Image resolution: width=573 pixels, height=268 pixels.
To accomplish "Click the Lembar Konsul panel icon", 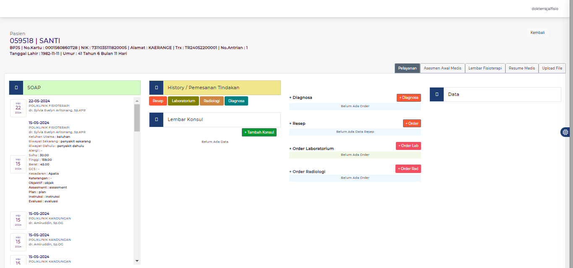I will 157,120.
